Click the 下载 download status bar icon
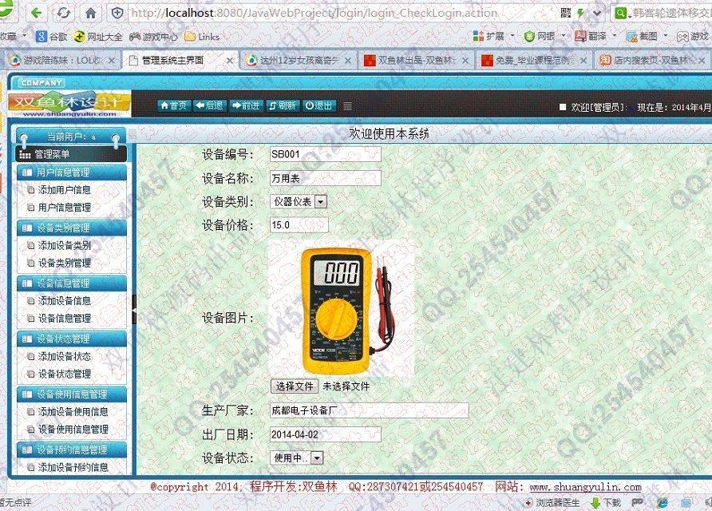 tap(606, 502)
